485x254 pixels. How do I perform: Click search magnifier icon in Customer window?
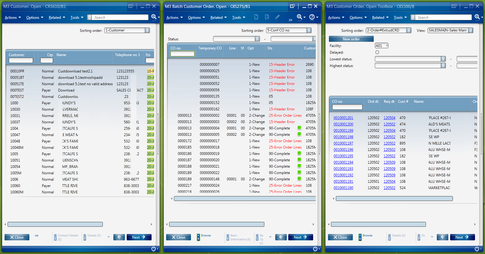154,17
